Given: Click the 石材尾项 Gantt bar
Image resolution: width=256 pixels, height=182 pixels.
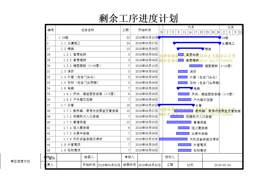Looking at the screenshot, I should (x=185, y=150).
